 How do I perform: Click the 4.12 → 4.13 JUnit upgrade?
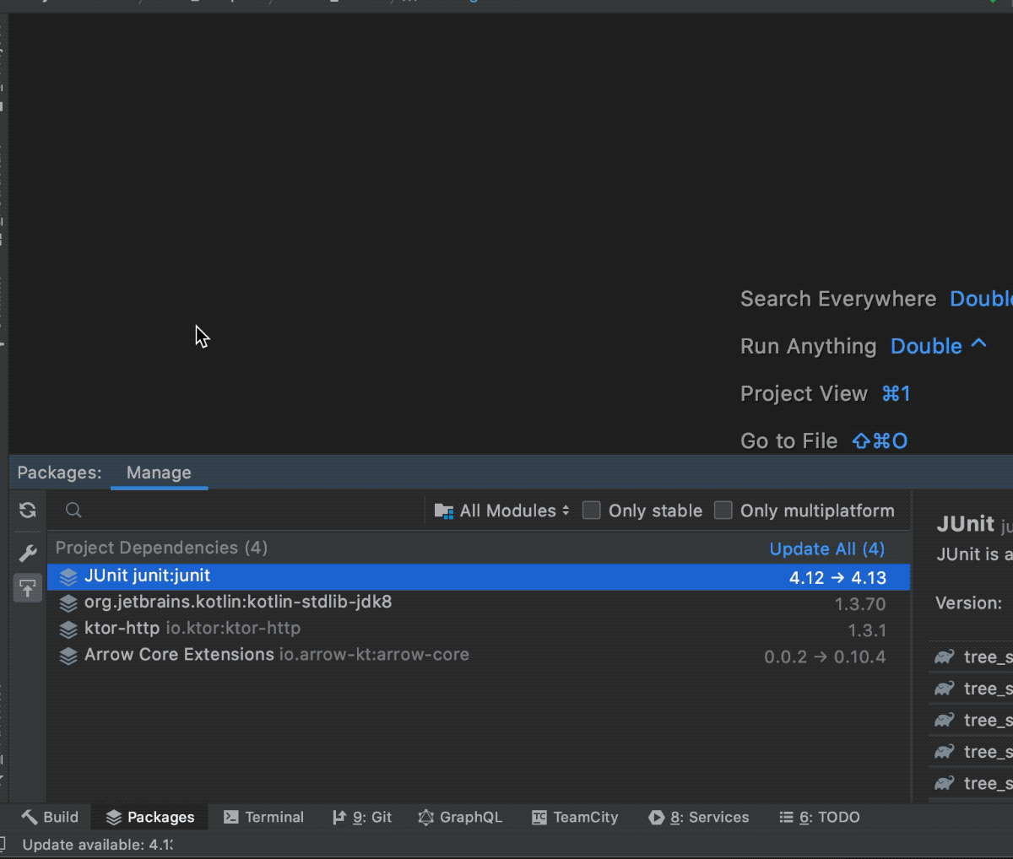click(837, 577)
